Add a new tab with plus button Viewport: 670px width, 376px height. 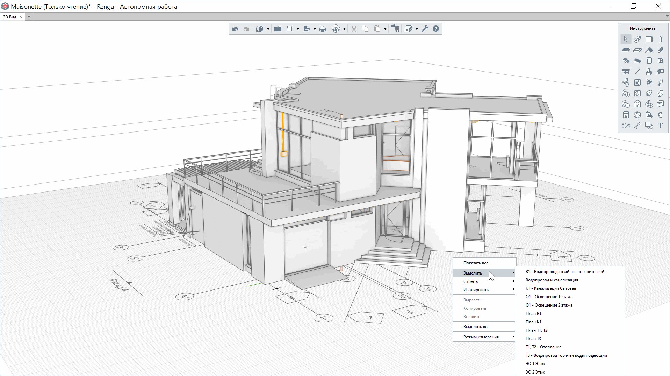click(x=29, y=16)
